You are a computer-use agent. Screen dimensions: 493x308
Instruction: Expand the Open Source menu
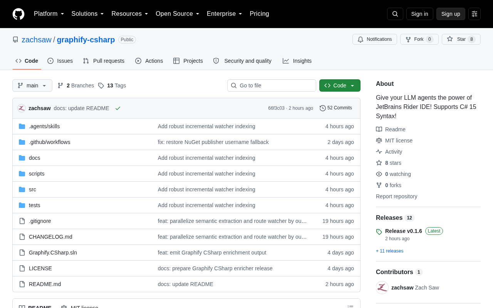(x=178, y=14)
